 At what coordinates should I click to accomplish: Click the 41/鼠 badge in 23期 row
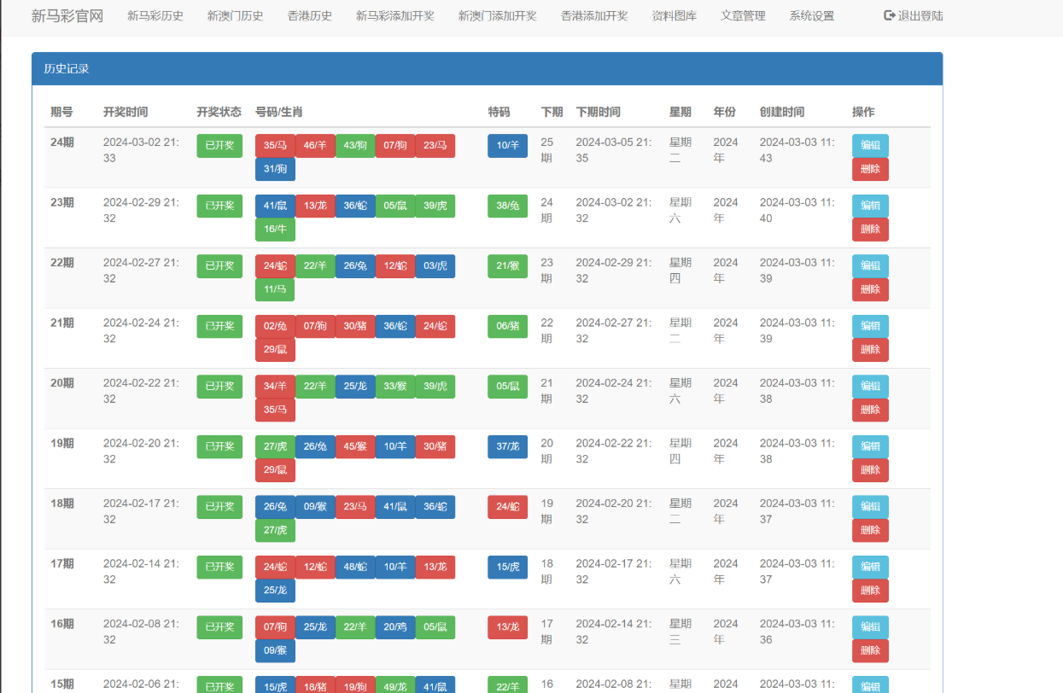point(275,206)
